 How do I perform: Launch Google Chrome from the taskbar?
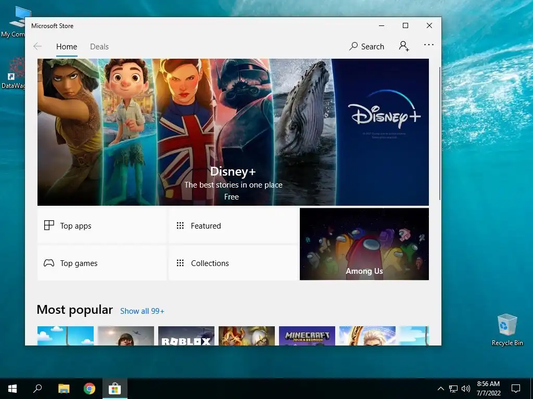90,389
